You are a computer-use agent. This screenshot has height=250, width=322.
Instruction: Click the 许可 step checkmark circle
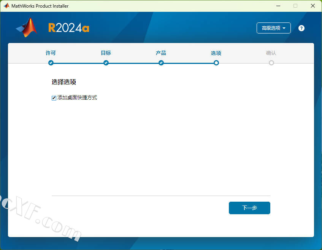pyautogui.click(x=51, y=63)
